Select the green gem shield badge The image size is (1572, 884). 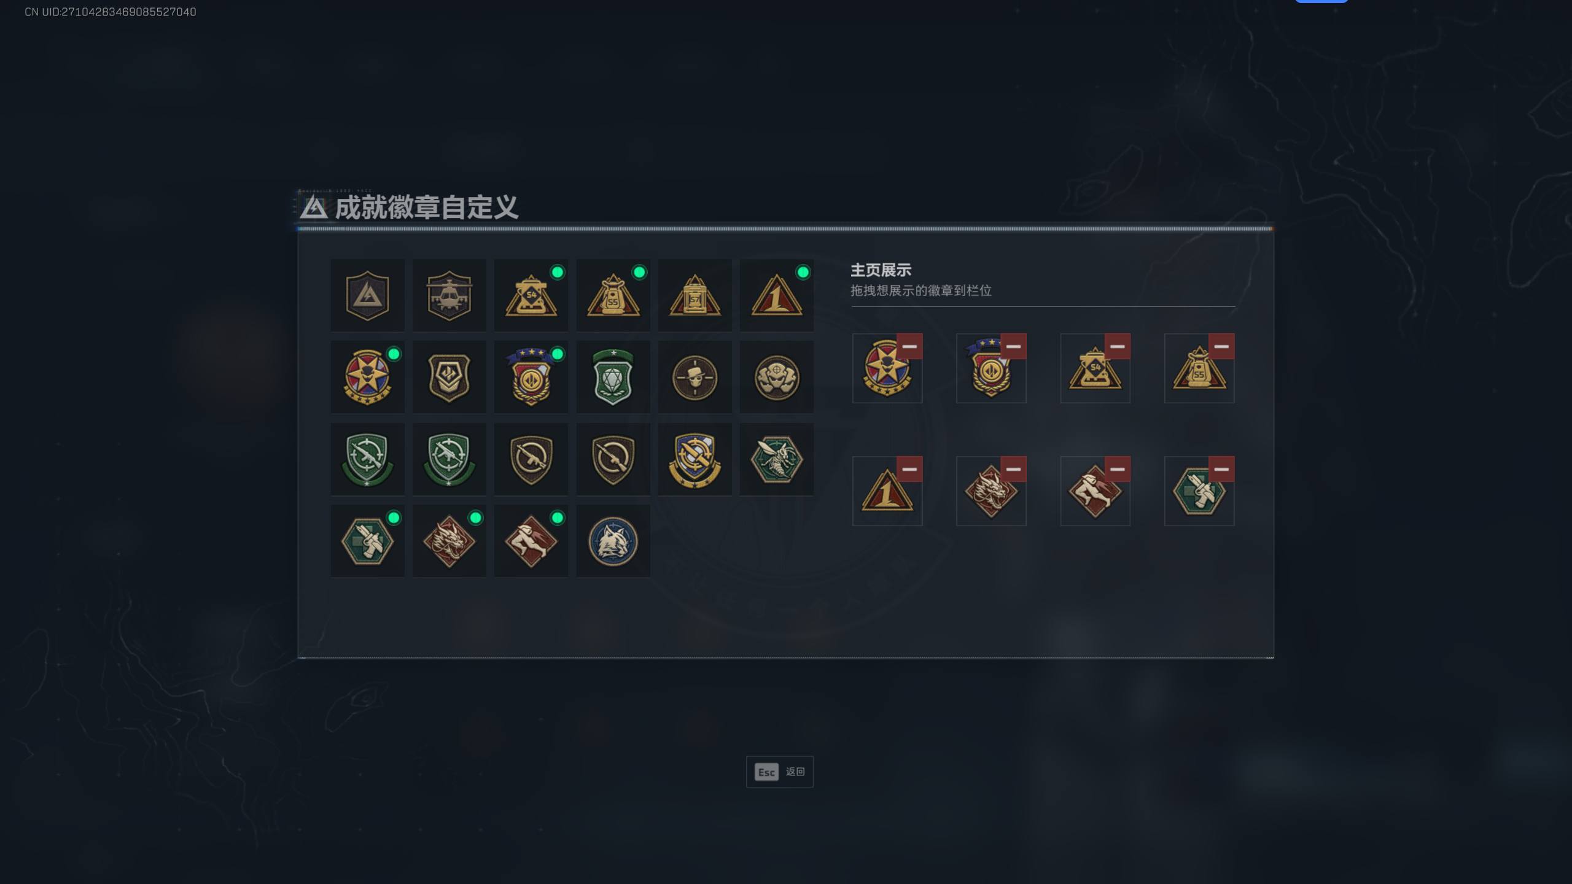click(613, 378)
